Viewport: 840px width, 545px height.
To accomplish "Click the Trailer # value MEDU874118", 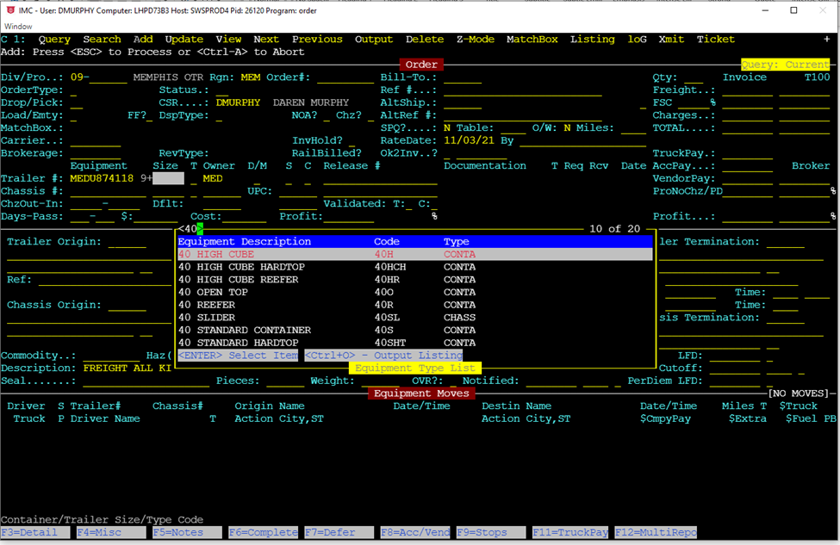I will (102, 178).
